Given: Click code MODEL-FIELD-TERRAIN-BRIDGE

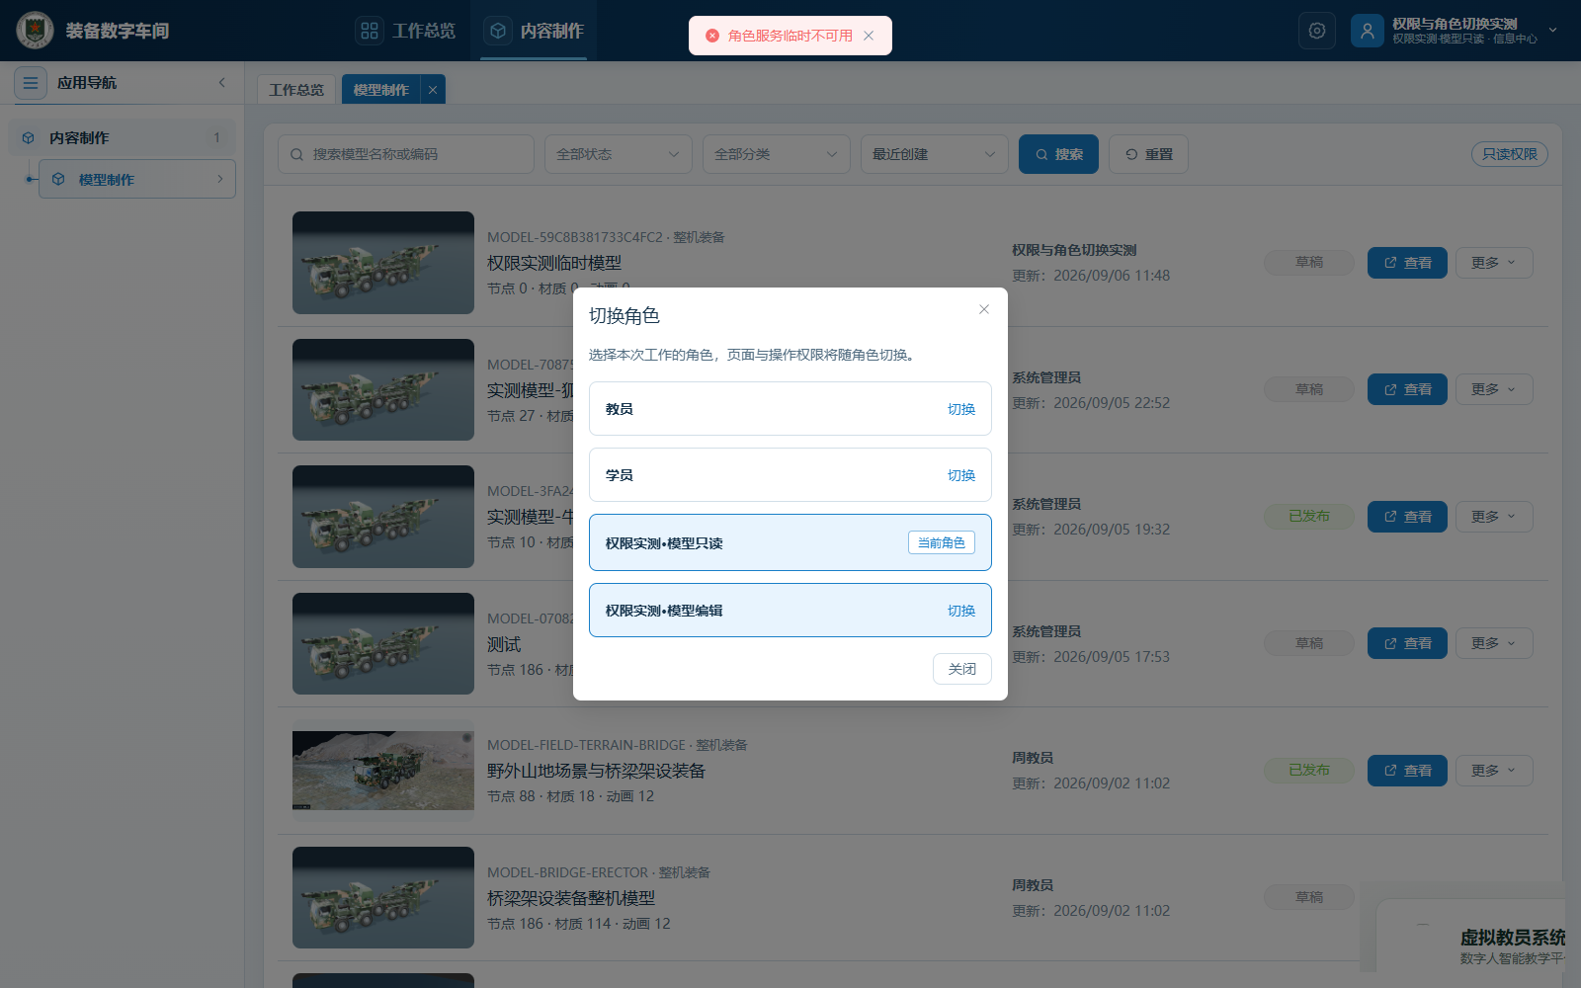Looking at the screenshot, I should (586, 745).
